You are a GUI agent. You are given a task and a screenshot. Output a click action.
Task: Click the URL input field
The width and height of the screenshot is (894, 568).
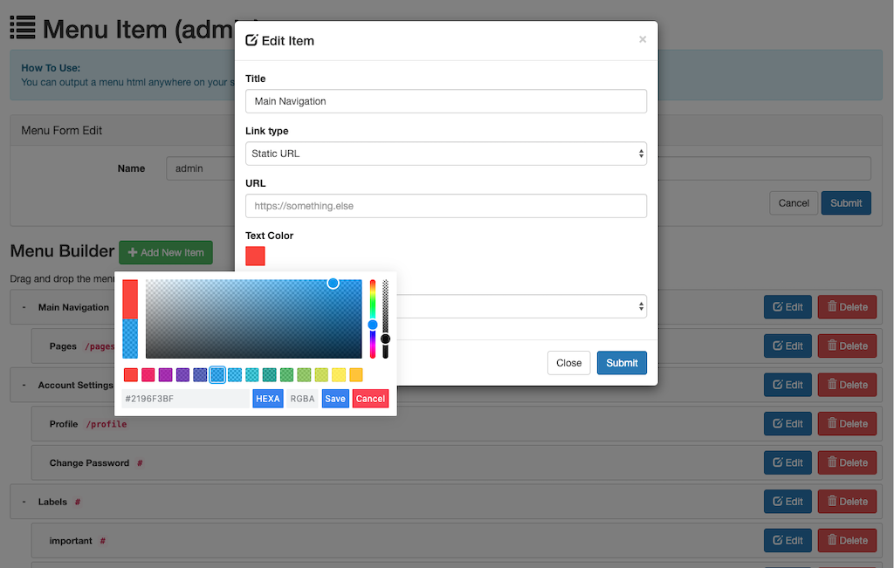coord(446,206)
